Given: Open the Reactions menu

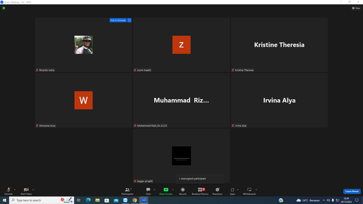Looking at the screenshot, I should coord(217,191).
